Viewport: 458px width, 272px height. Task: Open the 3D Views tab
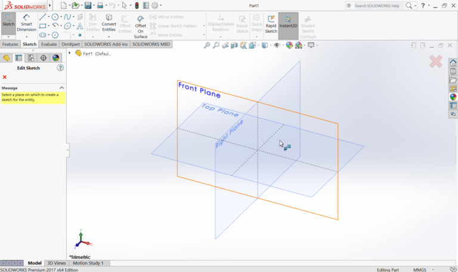pyautogui.click(x=57, y=263)
